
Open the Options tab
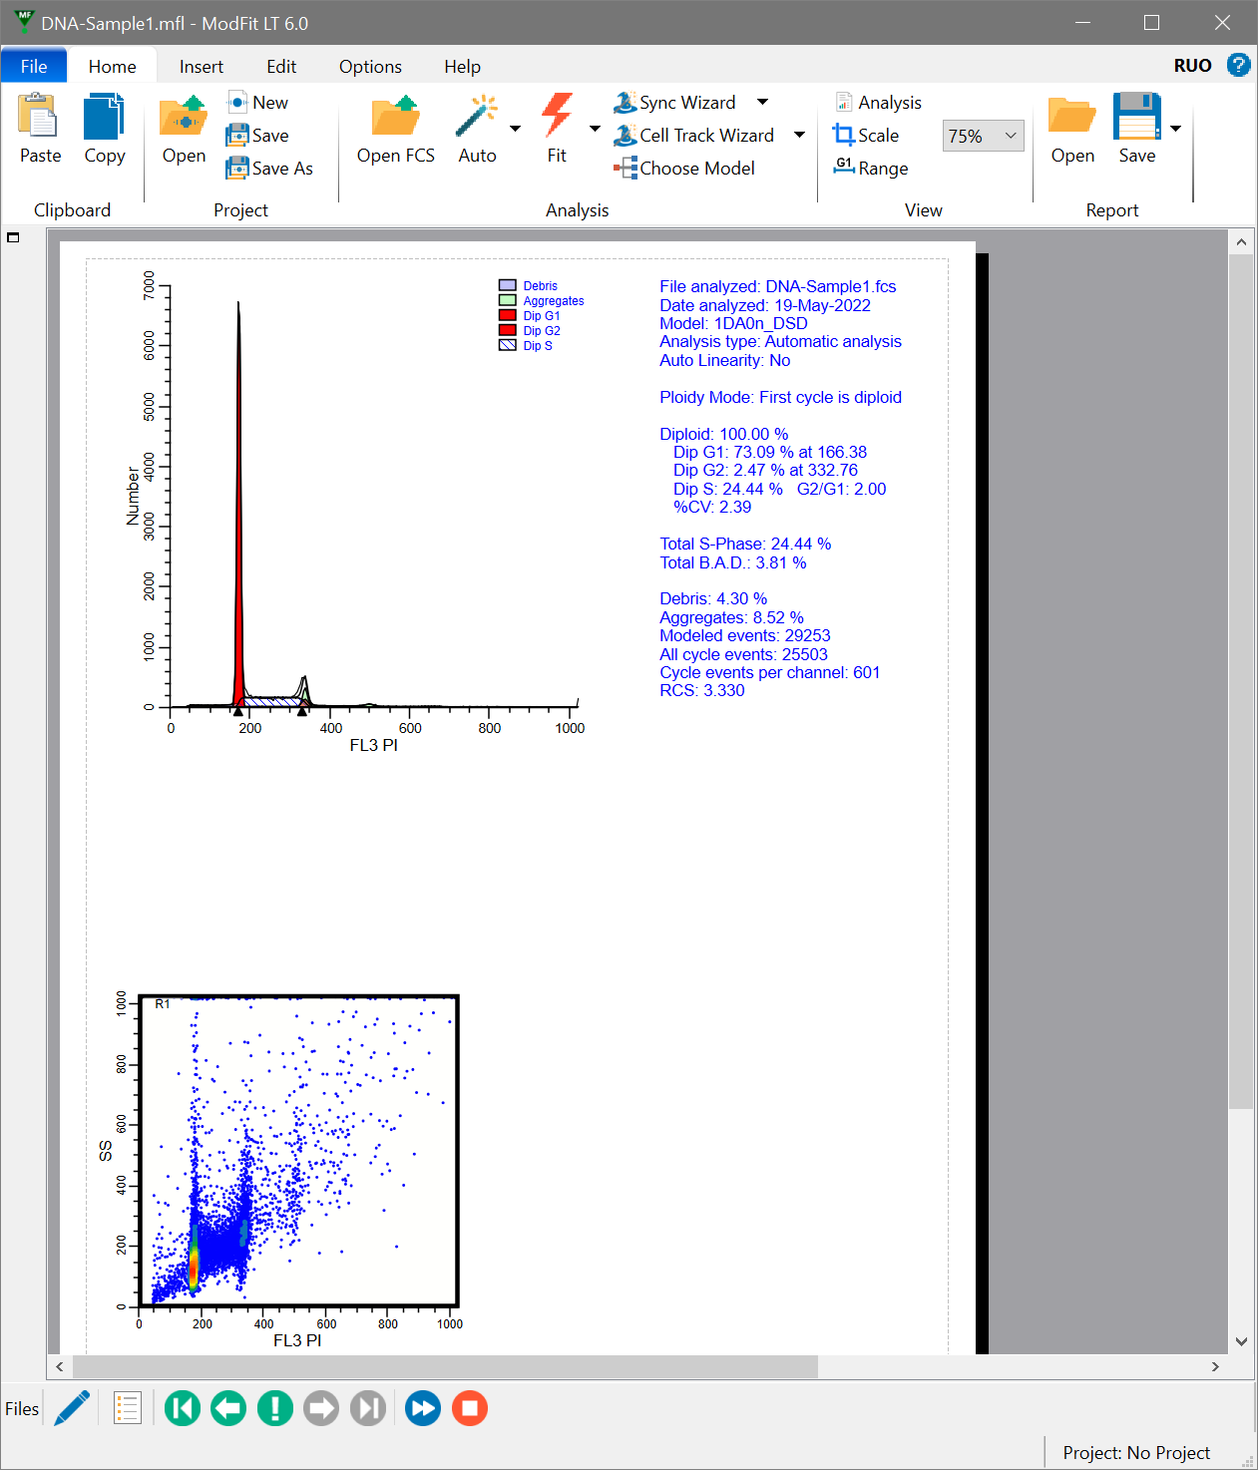(370, 67)
